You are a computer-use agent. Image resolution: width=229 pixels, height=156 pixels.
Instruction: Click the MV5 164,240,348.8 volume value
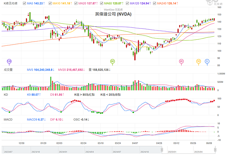pos(40,70)
